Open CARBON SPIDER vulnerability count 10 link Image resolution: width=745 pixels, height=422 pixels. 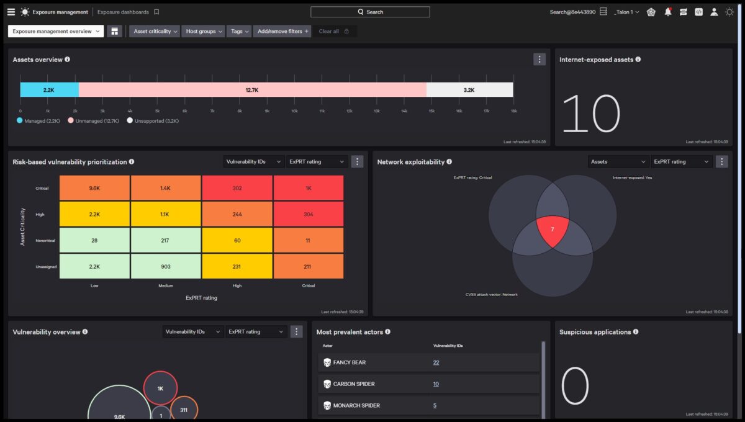click(x=436, y=384)
